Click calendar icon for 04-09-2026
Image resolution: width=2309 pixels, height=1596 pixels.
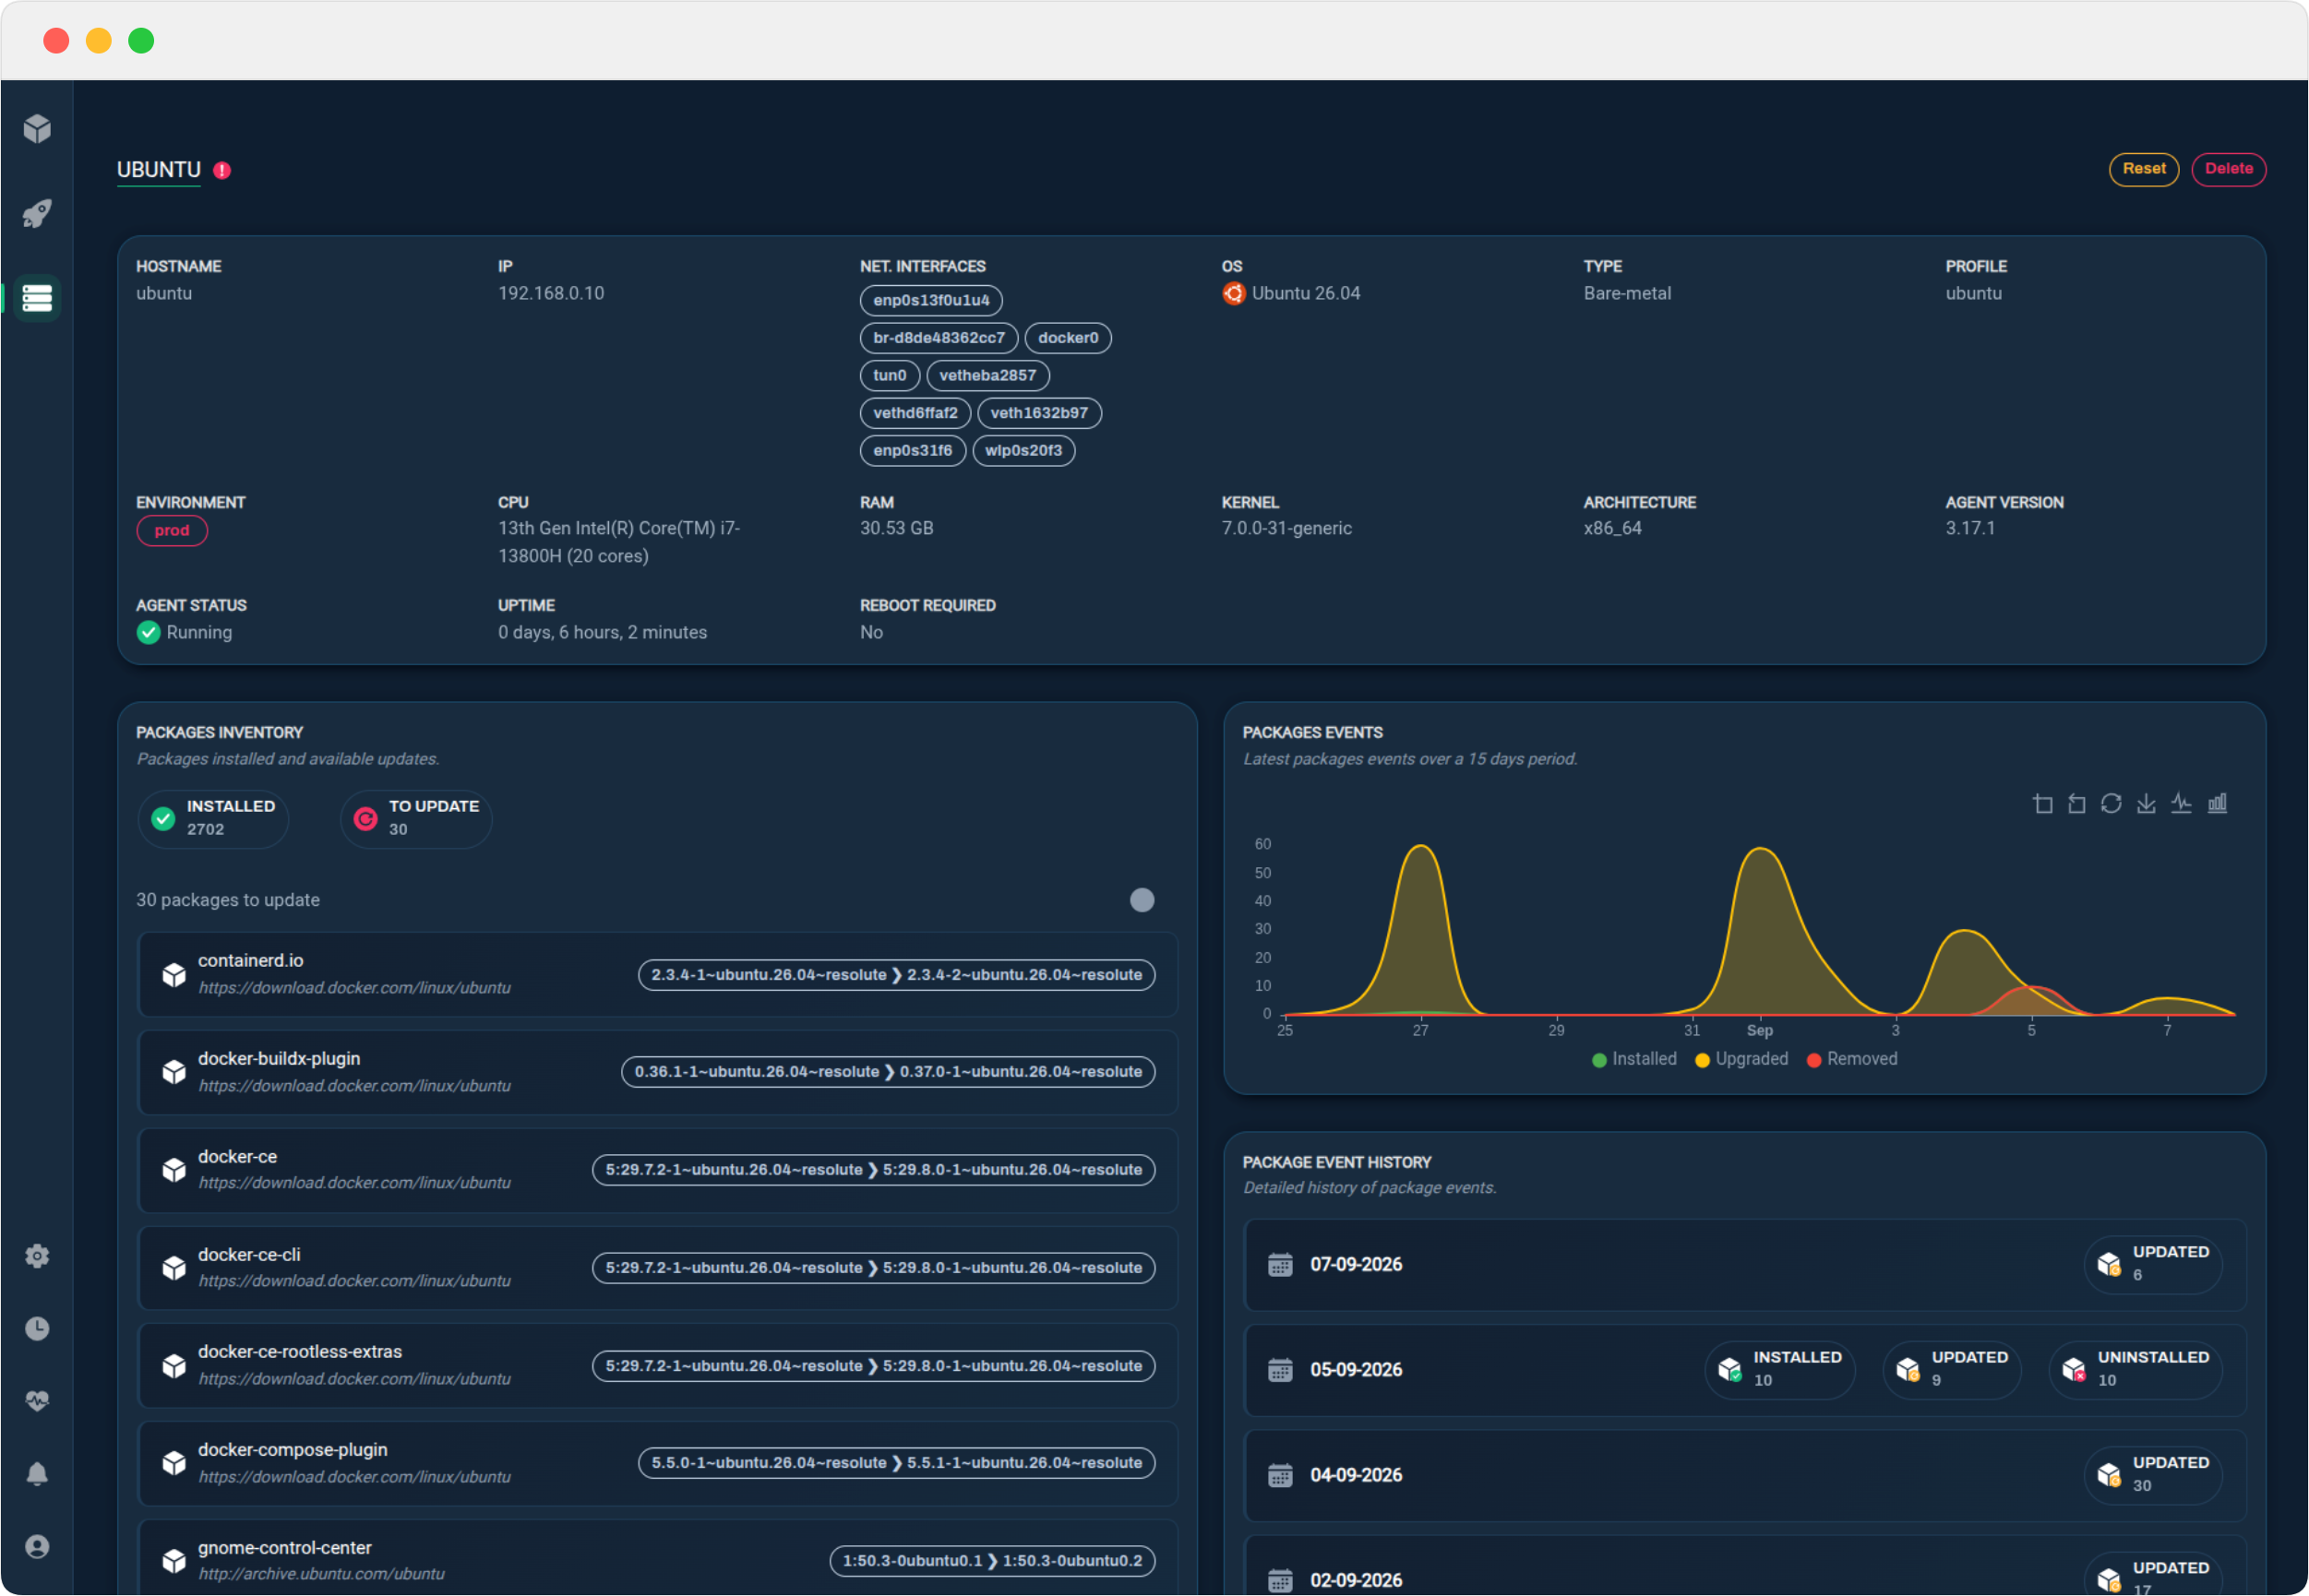(1281, 1476)
